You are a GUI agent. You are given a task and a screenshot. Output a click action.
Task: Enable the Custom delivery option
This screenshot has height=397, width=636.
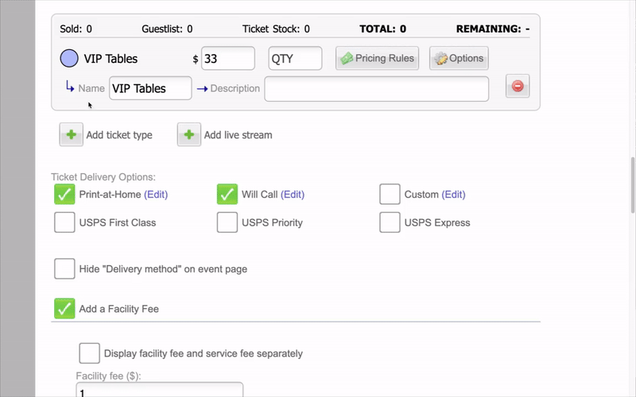pyautogui.click(x=390, y=194)
